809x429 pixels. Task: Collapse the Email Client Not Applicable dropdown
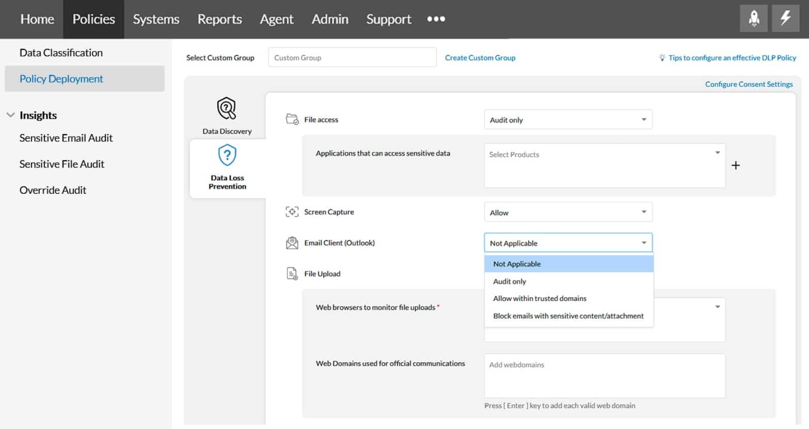[568, 243]
